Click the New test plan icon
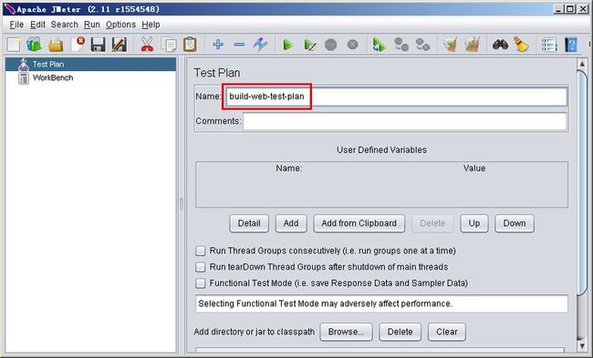The width and height of the screenshot is (593, 358). [14, 45]
